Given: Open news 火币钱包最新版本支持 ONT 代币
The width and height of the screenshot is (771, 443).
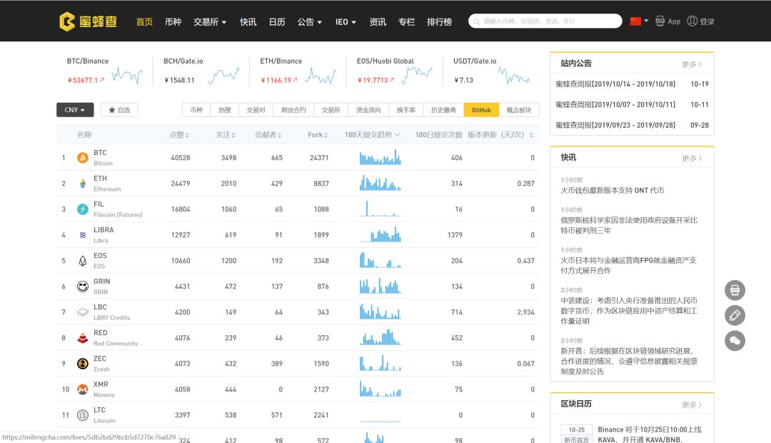Looking at the screenshot, I should (x=613, y=191).
